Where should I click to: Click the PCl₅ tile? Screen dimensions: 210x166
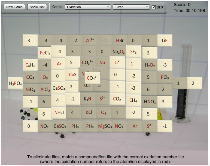pos(165,77)
